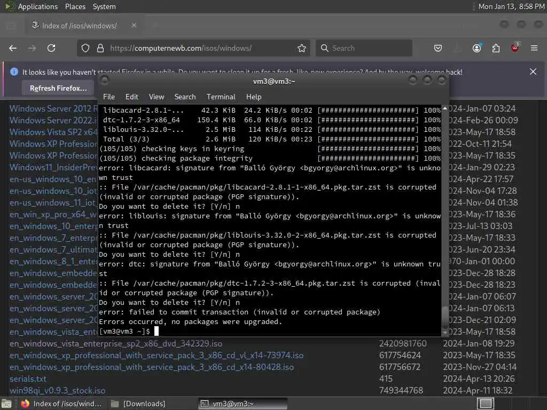Dismiss the Refresh Firefox notification bar
The height and width of the screenshot is (410, 547).
click(x=533, y=72)
